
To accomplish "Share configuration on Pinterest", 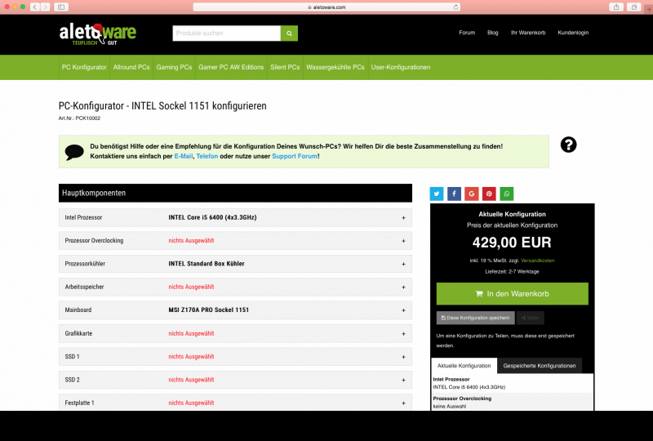I will click(x=489, y=194).
